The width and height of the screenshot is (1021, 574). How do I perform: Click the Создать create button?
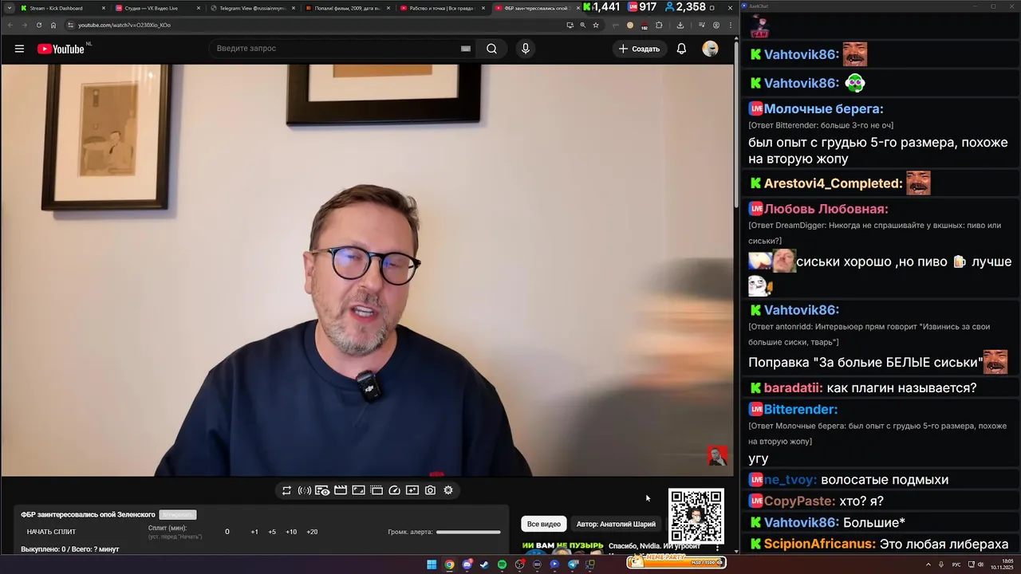coord(640,49)
